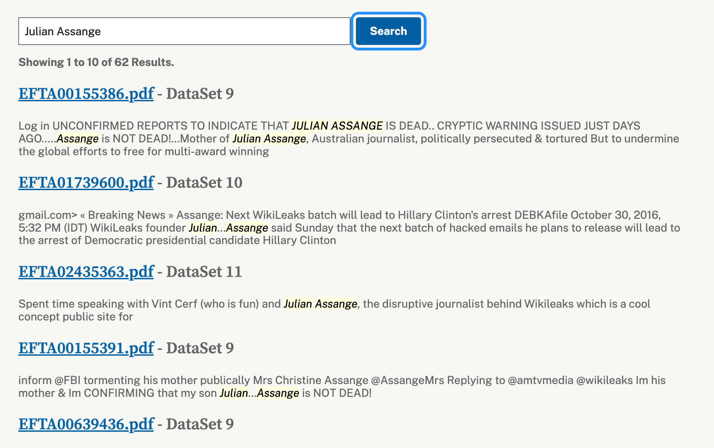Click the 'Mrs Christine Assange' snippet text
The width and height of the screenshot is (714, 448).
tap(310, 380)
